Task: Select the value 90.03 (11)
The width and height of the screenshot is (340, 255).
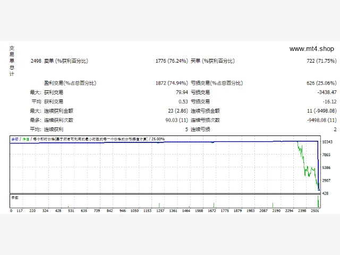Action: (176, 120)
